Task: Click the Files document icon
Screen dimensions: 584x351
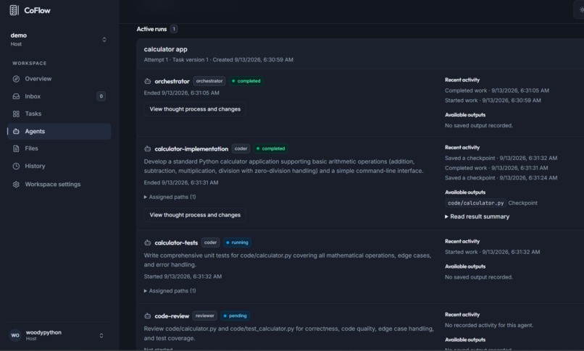Action: (16, 148)
